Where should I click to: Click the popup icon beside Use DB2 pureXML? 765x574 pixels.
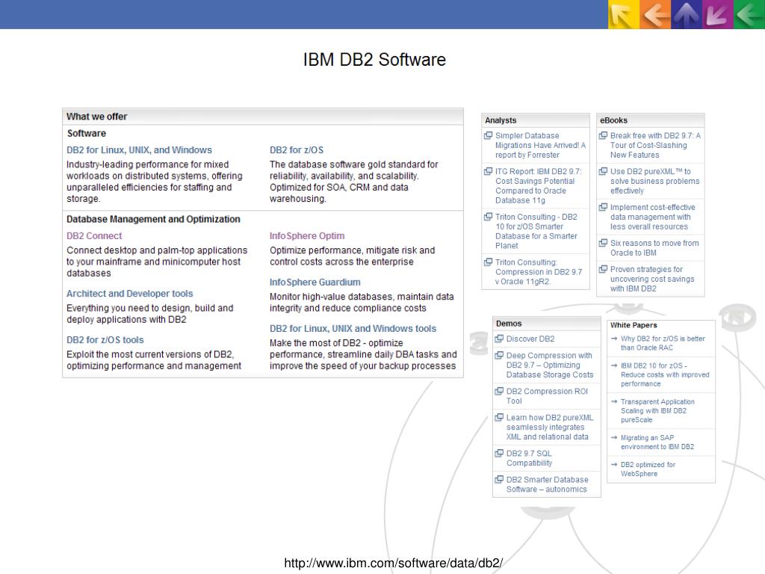click(x=603, y=171)
